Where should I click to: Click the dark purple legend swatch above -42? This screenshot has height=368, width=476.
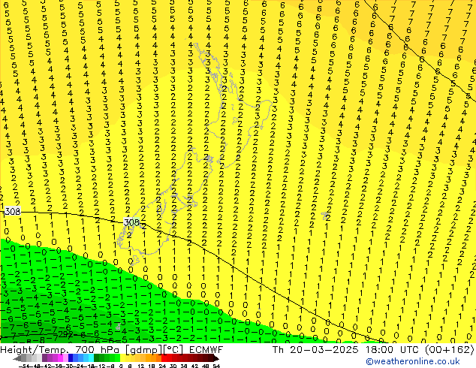[x=44, y=358]
